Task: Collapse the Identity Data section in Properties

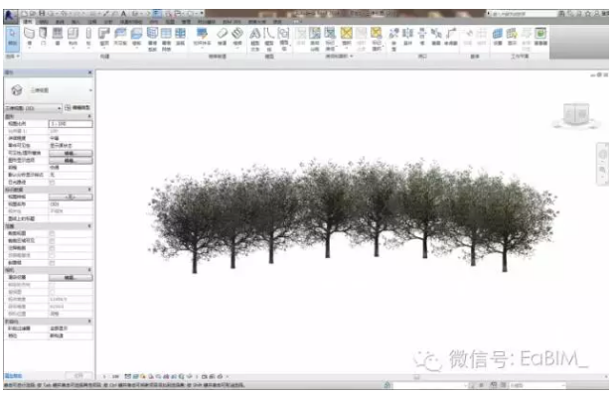Action: point(89,190)
